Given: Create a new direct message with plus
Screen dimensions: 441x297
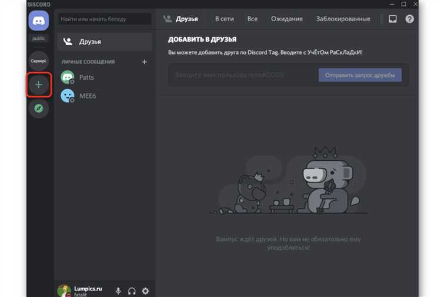Looking at the screenshot, I should tap(145, 62).
